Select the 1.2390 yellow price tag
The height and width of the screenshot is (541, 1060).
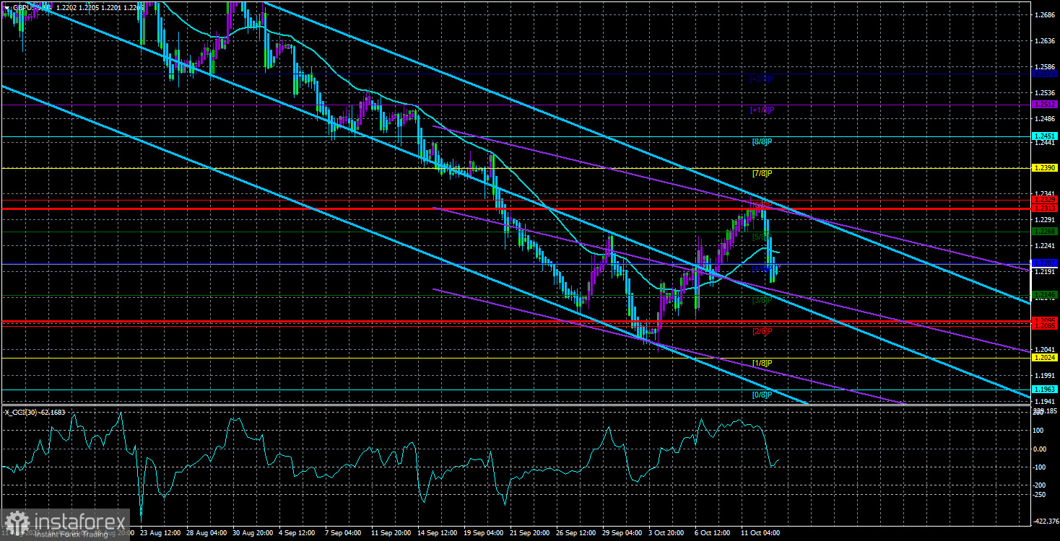coord(1045,168)
